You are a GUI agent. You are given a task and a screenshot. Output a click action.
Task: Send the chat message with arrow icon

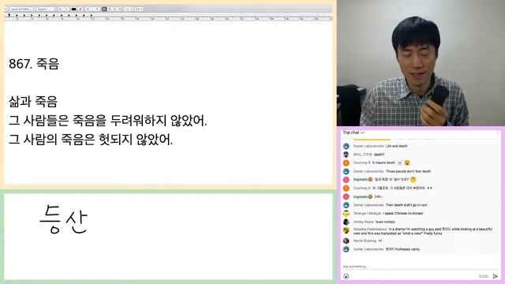(x=496, y=276)
